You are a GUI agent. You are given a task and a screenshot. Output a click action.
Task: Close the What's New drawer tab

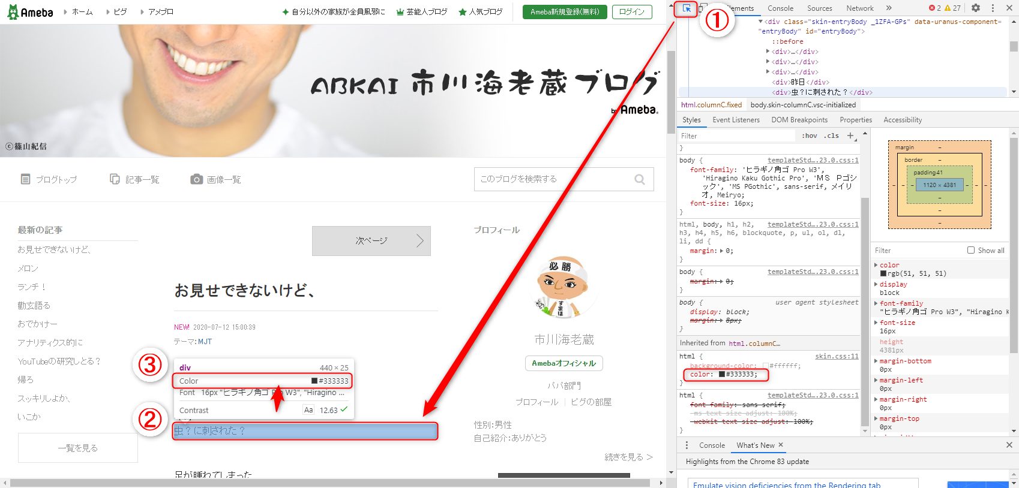pyautogui.click(x=781, y=445)
